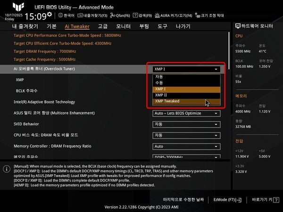Click CPU temperature 41°C value
Viewport: 283px width, 212px height.
[262, 51]
